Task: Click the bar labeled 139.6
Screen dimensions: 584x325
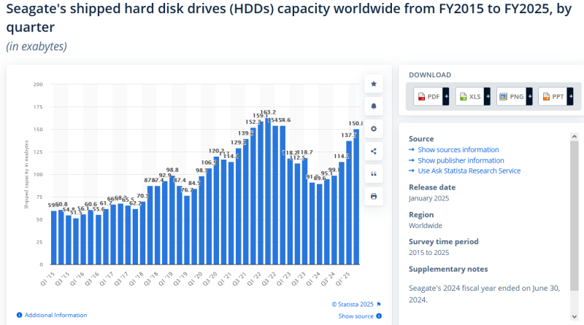Action: 246,202
